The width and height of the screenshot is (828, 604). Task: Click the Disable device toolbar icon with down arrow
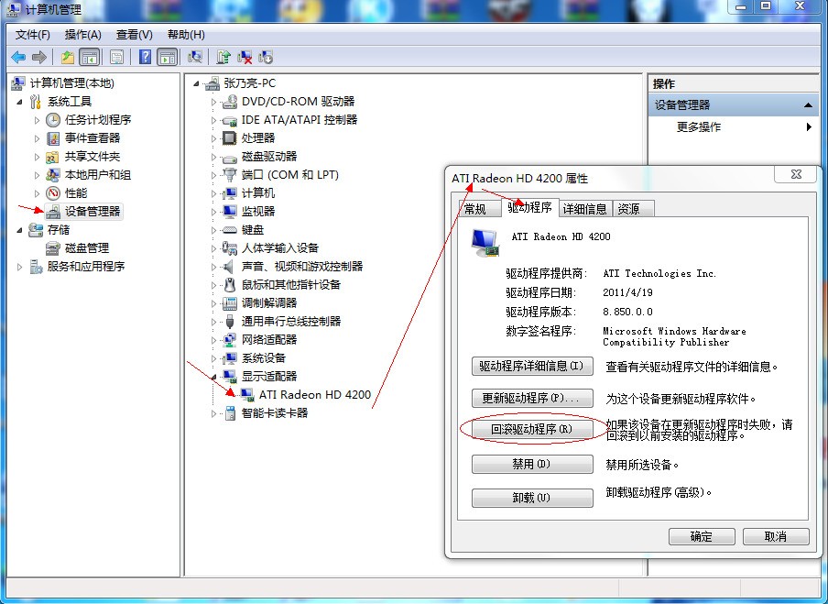(265, 57)
